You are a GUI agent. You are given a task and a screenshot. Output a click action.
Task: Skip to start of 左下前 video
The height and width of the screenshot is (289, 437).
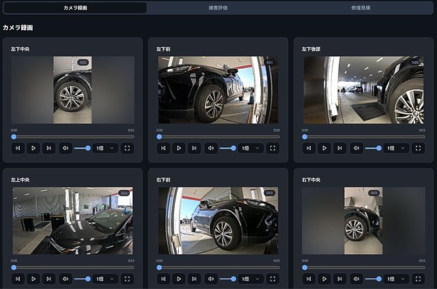point(163,149)
